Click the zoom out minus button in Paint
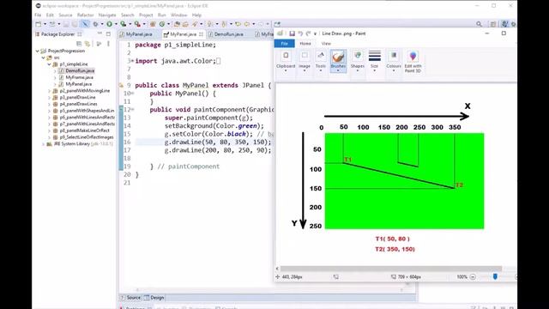The width and height of the screenshot is (549, 309). tap(473, 276)
